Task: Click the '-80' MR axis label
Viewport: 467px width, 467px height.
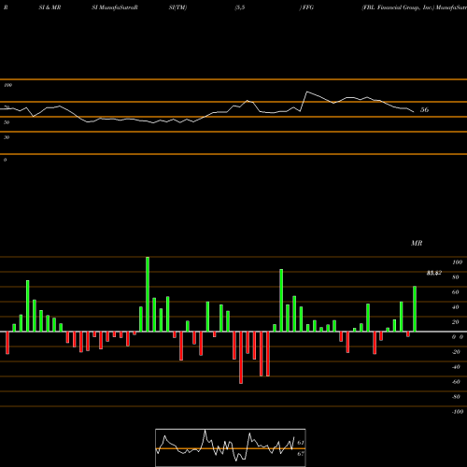Action: coord(456,397)
